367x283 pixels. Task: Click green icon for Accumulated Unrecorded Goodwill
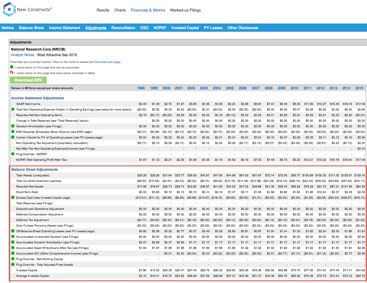13,237
